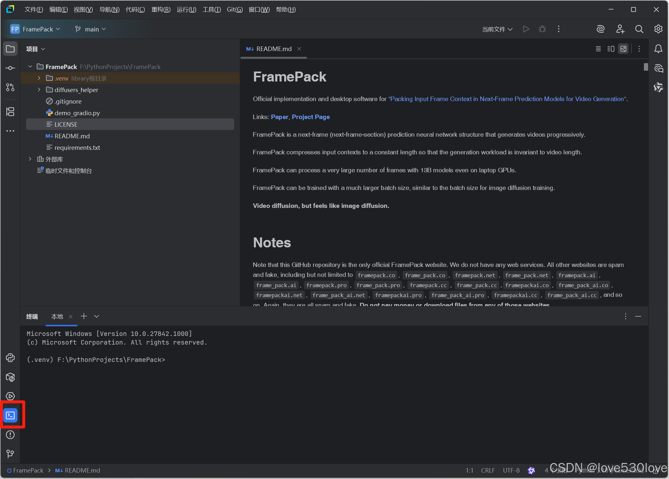Switch to preview-only Markdown view
This screenshot has width=669, height=479.
623,49
